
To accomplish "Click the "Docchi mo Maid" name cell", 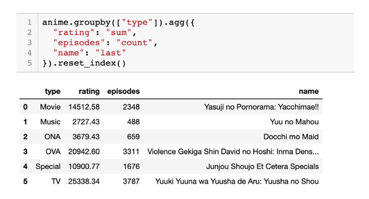I will [291, 137].
